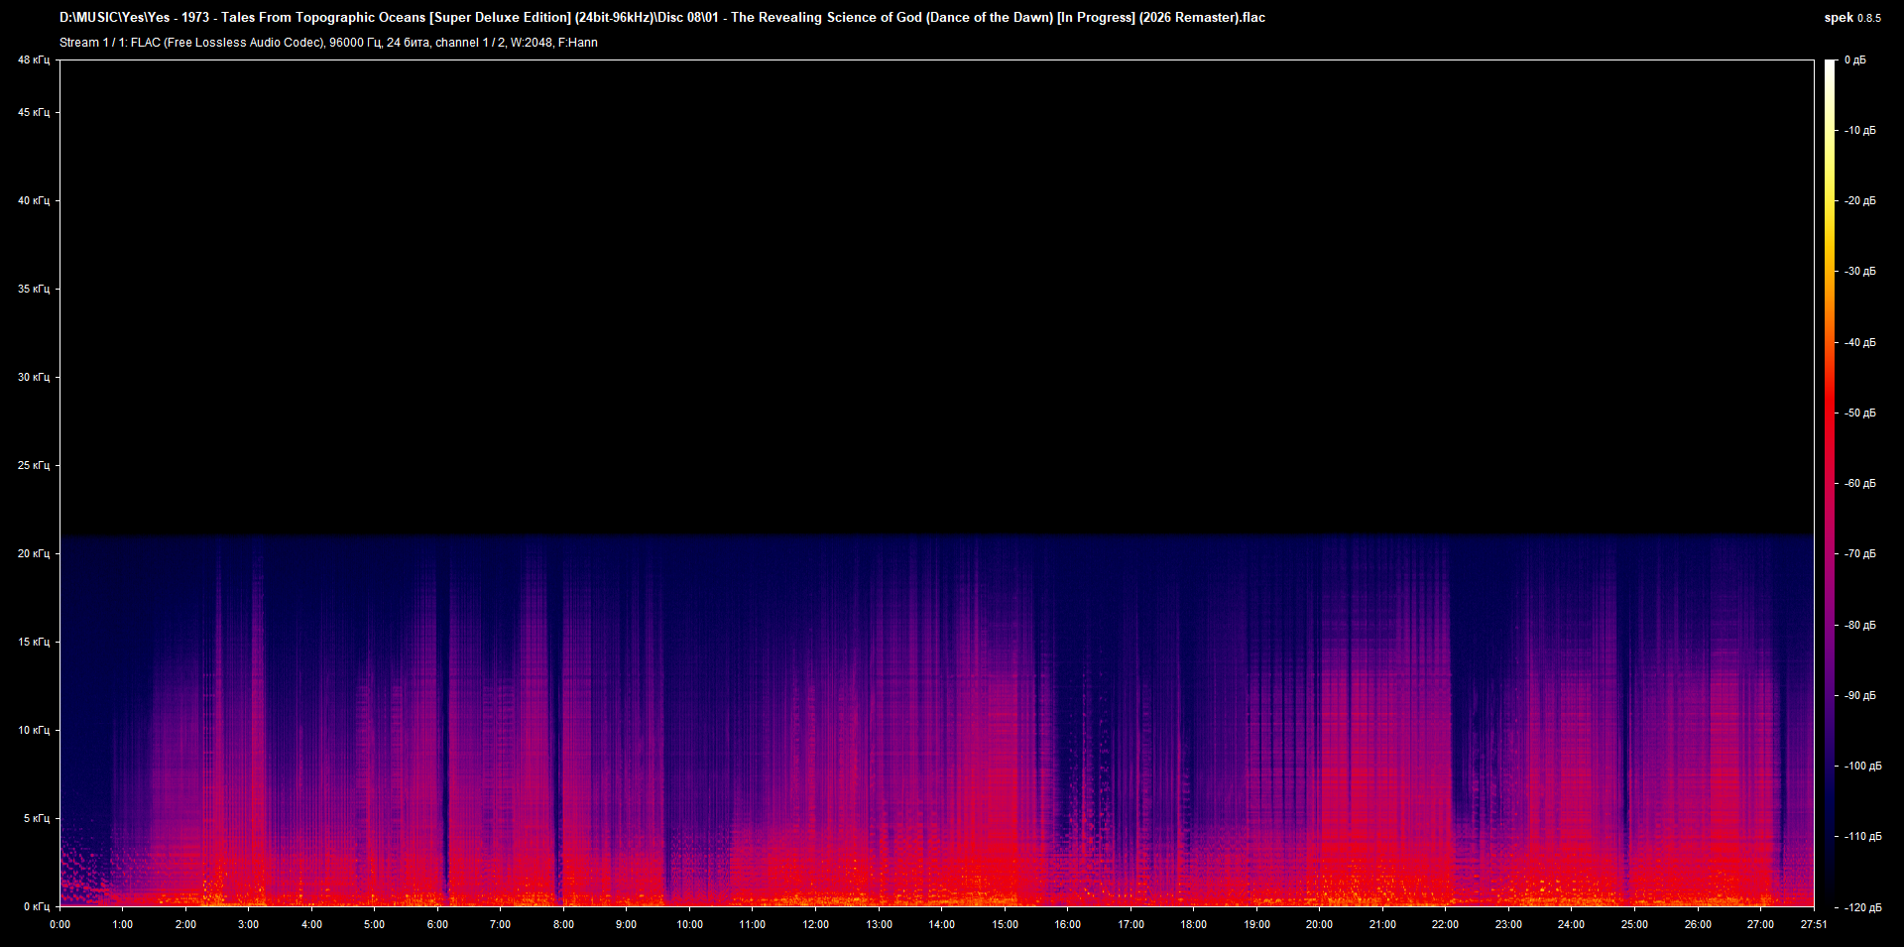This screenshot has width=1904, height=947.
Task: Click the '0 кГц' frequency label
Action: click(37, 906)
